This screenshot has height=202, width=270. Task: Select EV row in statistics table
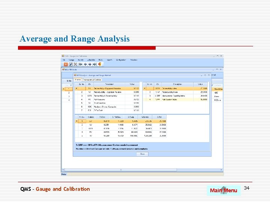coord(121,121)
